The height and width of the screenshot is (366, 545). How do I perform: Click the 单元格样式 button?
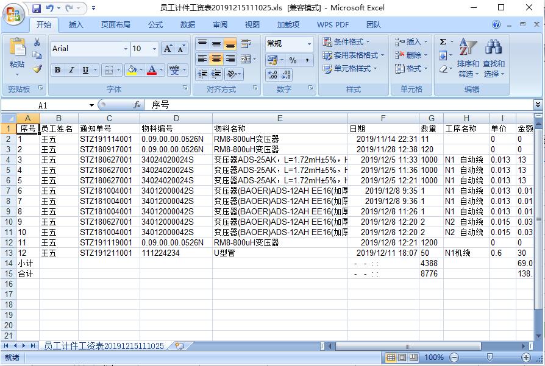(351, 69)
